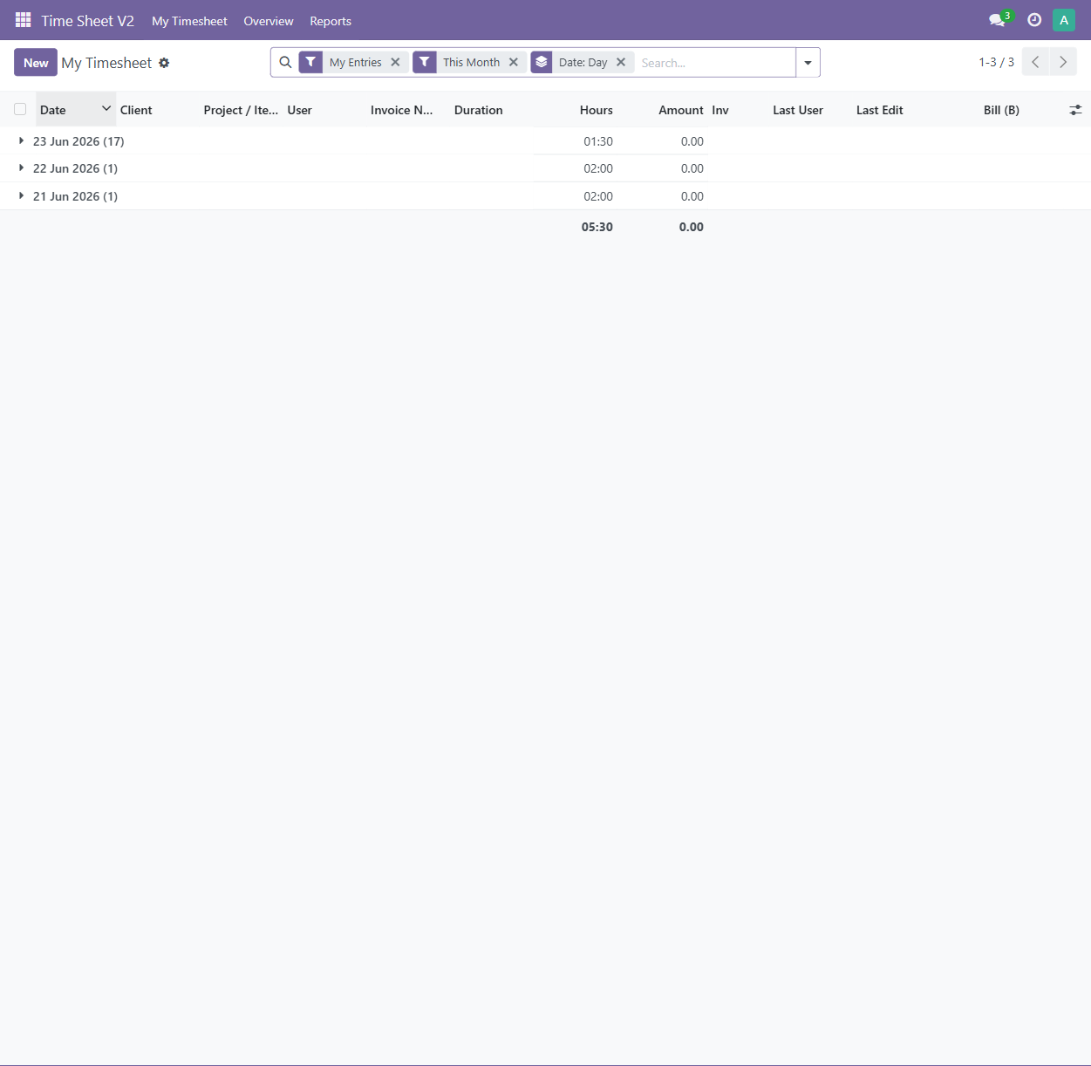Click the pager 1-3 / 3 counter
This screenshot has height=1066, width=1091.
click(x=996, y=62)
